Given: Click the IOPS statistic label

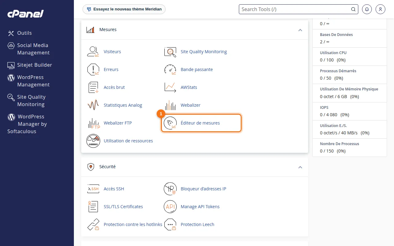Looking at the screenshot, I should point(324,107).
